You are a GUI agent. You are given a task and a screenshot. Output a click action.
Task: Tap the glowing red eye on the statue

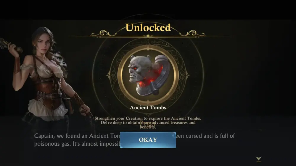tap(135, 69)
